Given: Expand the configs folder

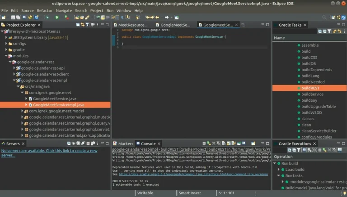Looking at the screenshot, I should [6, 44].
